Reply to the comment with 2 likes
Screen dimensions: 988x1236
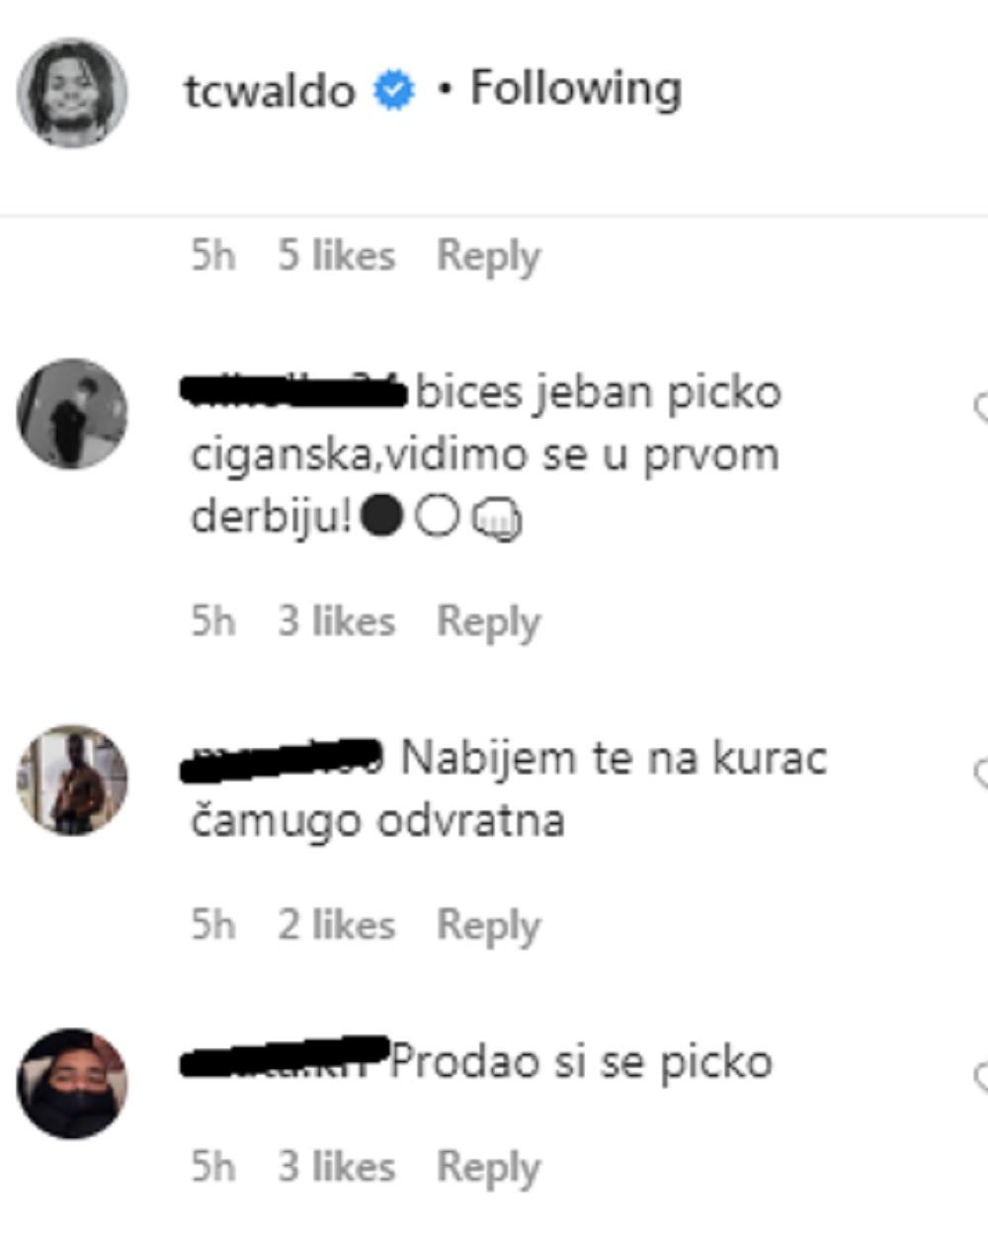click(x=488, y=926)
